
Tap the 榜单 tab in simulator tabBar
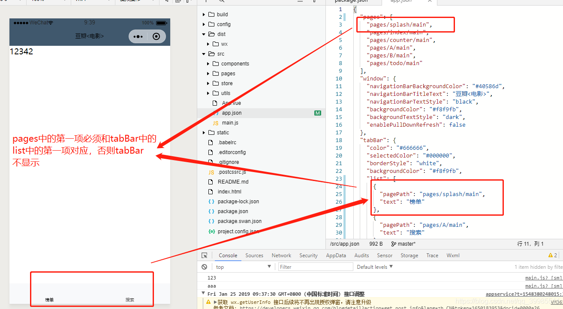[x=50, y=300]
